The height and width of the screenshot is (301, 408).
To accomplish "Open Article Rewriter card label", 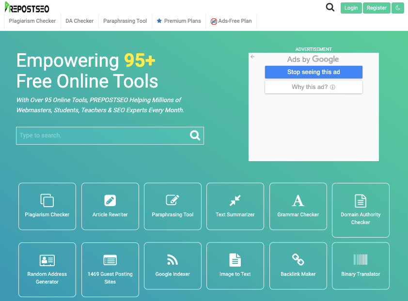I will pos(110,215).
